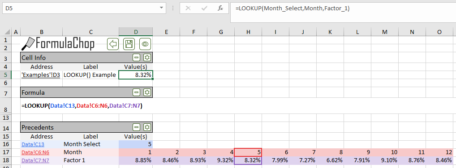The width and height of the screenshot is (456, 168).
Task: Open Formula section settings gear
Action: click(x=147, y=92)
